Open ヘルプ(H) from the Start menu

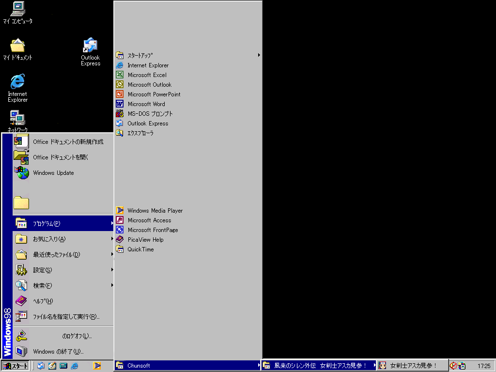click(x=63, y=301)
